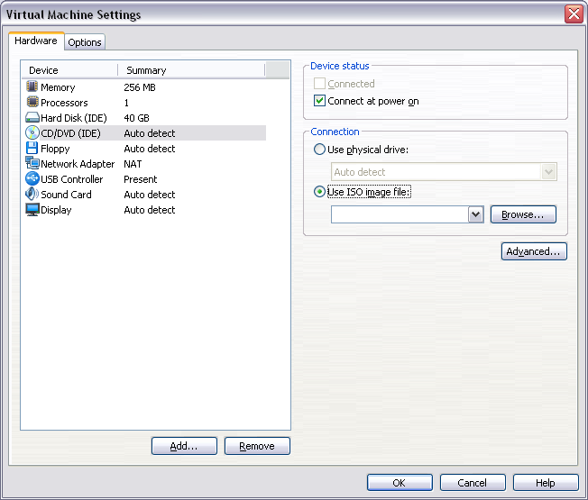Remove the selected device

pos(257,446)
